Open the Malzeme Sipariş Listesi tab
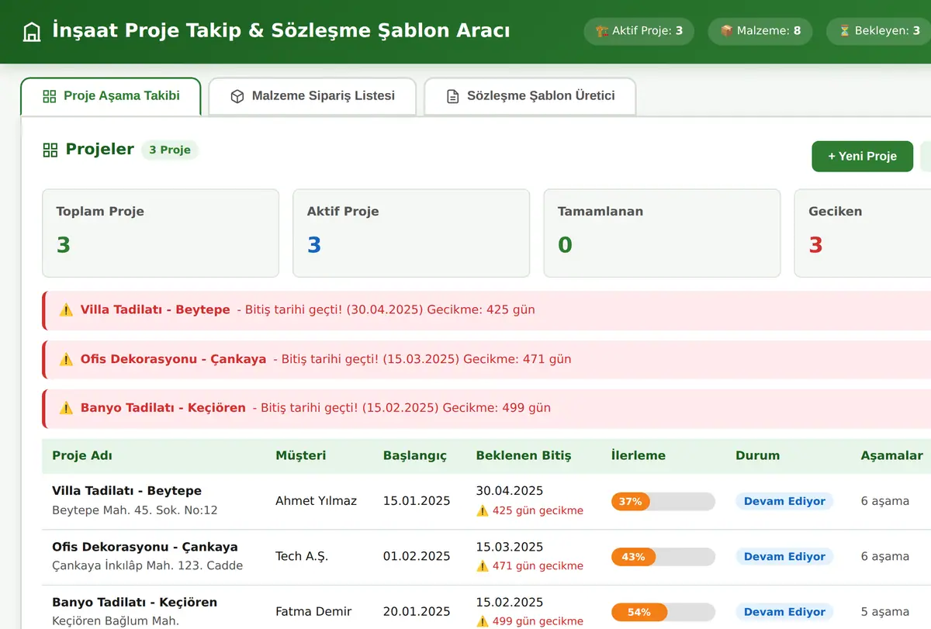This screenshot has height=629, width=931. click(313, 96)
